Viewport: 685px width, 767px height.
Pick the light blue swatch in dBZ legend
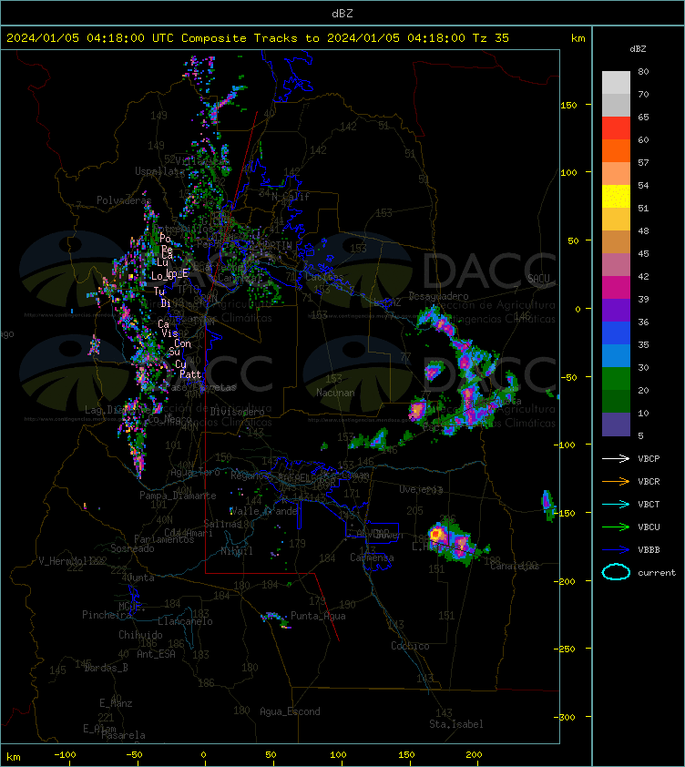click(616, 355)
